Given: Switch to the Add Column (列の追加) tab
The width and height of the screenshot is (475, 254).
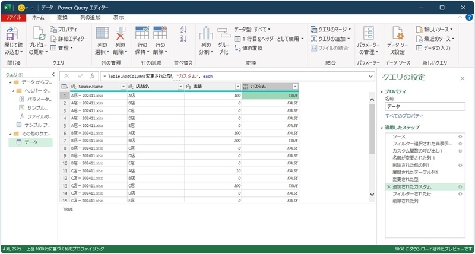Looking at the screenshot, I should pos(90,18).
